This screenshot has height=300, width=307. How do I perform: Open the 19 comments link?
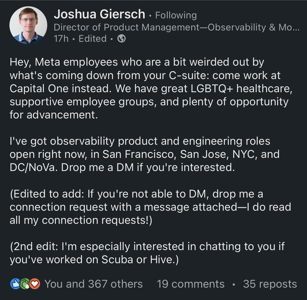191,284
